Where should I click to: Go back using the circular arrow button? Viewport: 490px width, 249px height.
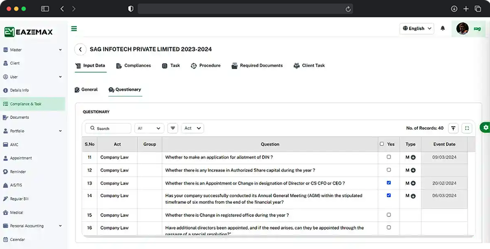point(81,49)
